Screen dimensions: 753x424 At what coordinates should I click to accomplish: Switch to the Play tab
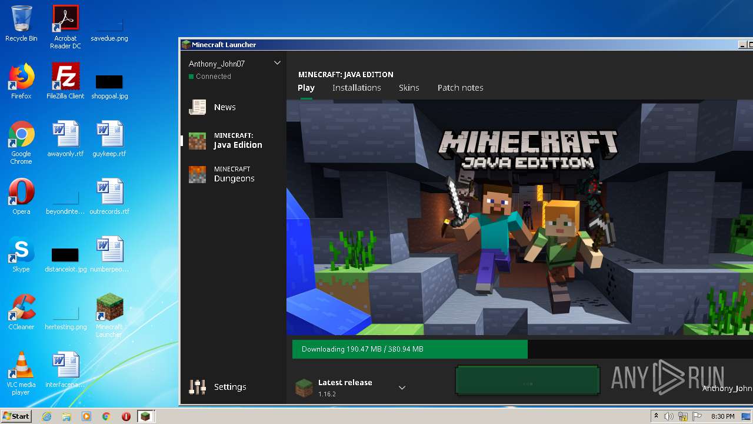click(306, 88)
